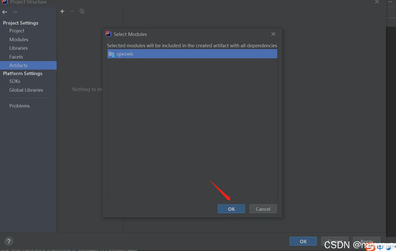Close the Project Structure window
Screen dimensions: 396x251
[x=377, y=2]
